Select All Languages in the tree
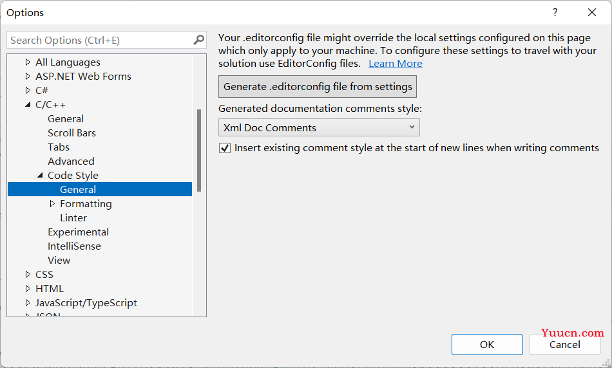This screenshot has height=368, width=612. [x=68, y=62]
